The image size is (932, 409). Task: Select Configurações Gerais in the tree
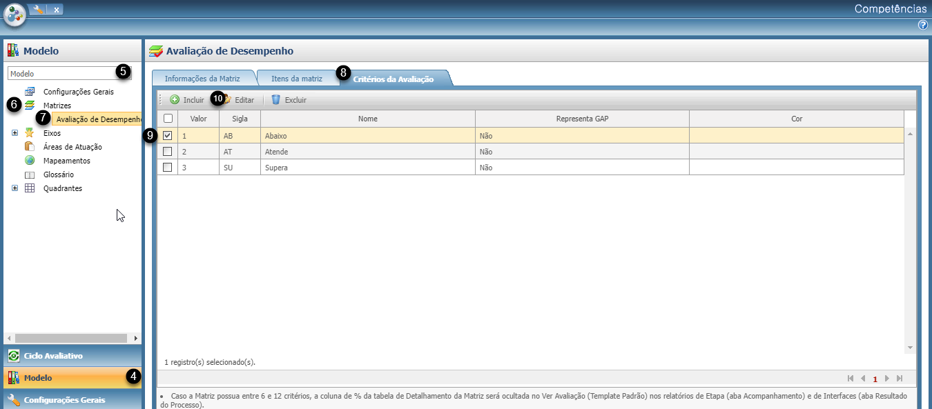pos(78,92)
